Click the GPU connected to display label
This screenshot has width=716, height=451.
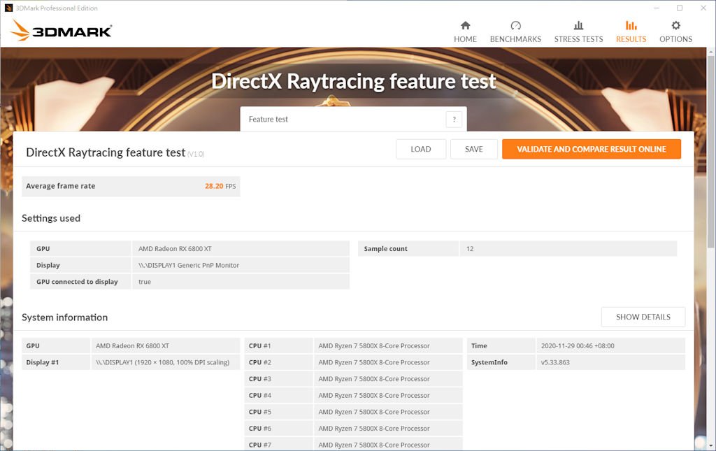(x=77, y=282)
